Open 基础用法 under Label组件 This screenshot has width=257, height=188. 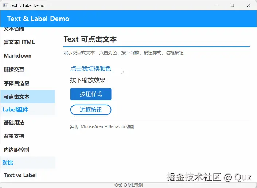28,122
